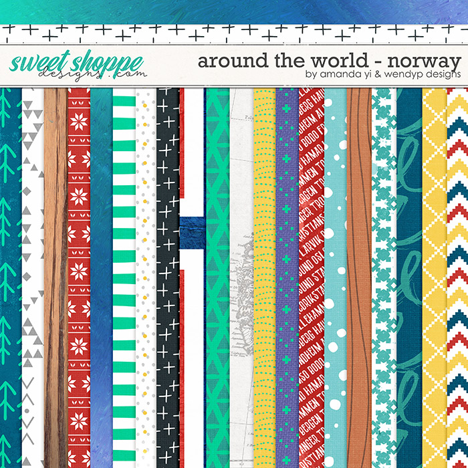Select the light blue snow dots paper
468x468 pixels.
coord(336,278)
